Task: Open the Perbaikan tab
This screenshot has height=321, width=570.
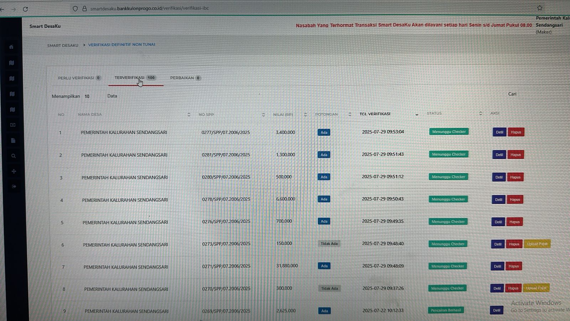Action: [186, 78]
